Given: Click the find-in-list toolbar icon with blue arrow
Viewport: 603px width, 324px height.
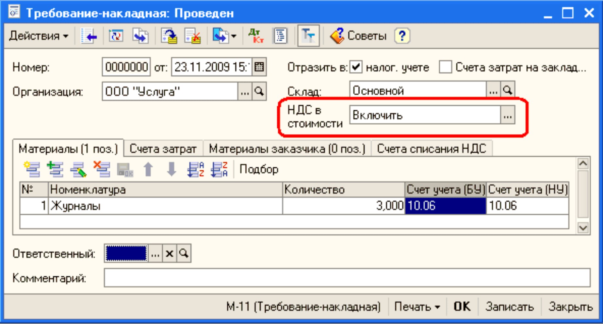Looking at the screenshot, I should 89,36.
